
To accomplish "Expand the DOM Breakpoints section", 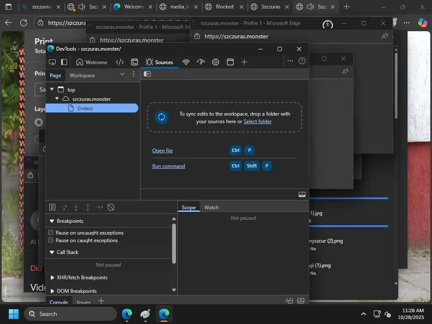I will point(52,291).
